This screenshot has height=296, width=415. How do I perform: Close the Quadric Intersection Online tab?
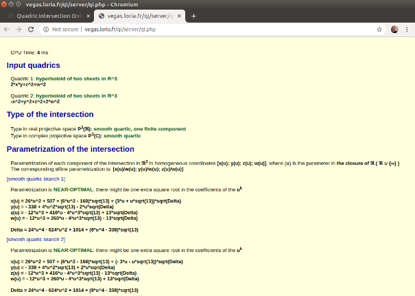click(x=86, y=16)
